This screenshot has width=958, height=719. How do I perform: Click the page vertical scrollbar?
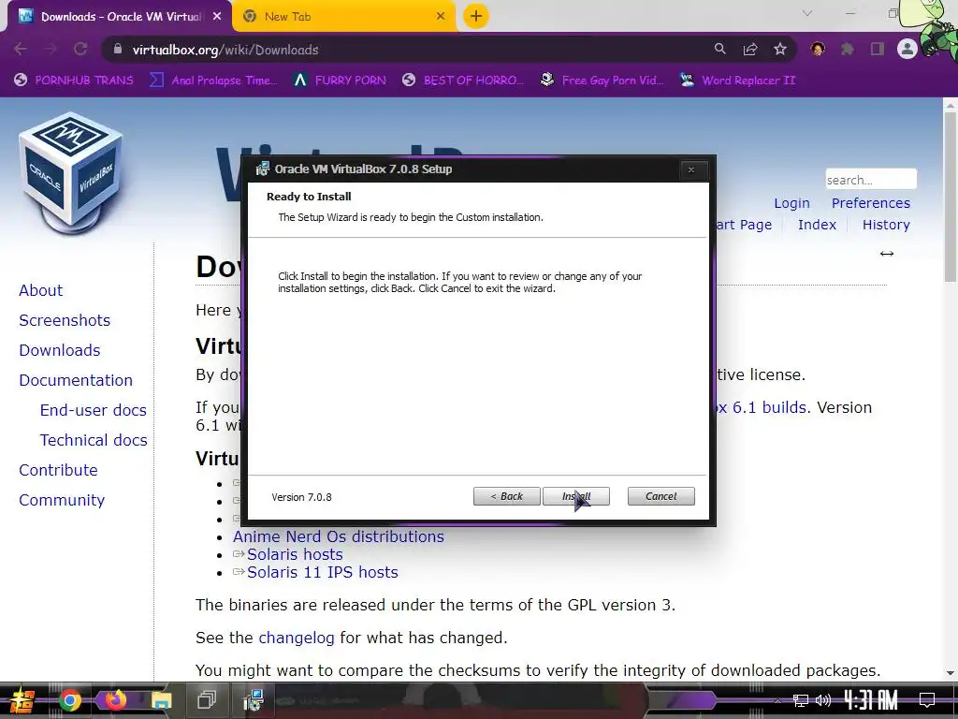[951, 196]
